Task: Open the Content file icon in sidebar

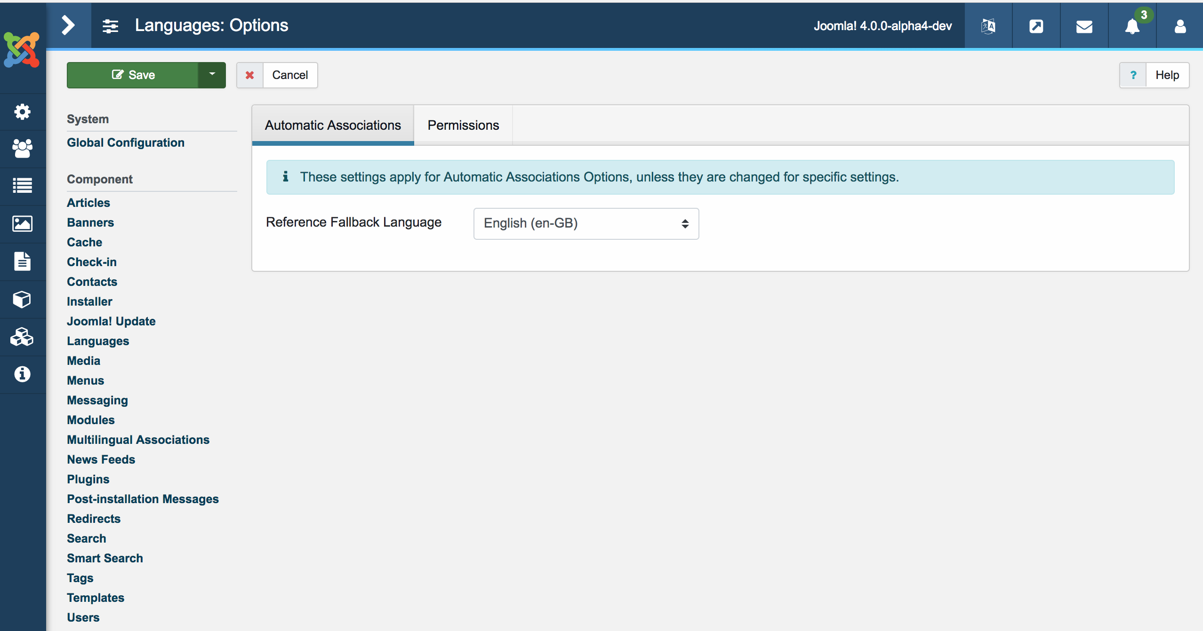Action: click(x=22, y=261)
